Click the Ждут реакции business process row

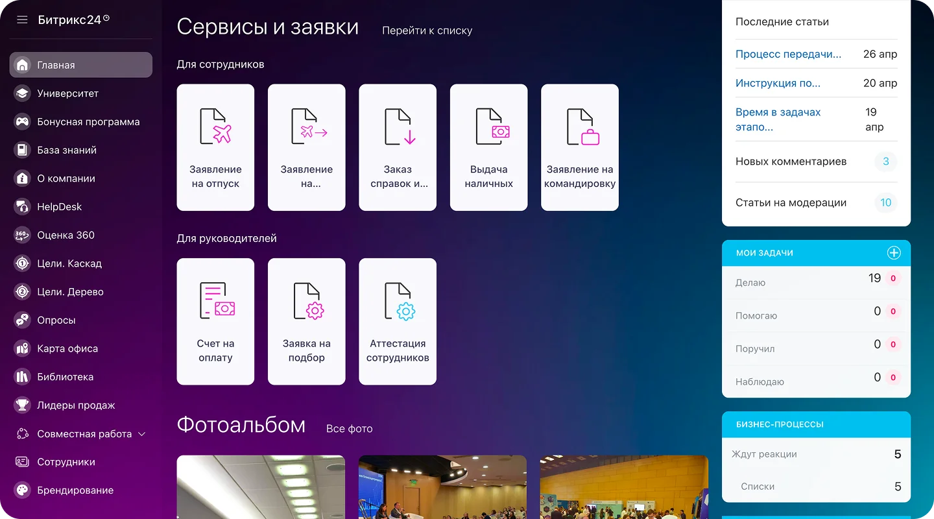tap(816, 454)
